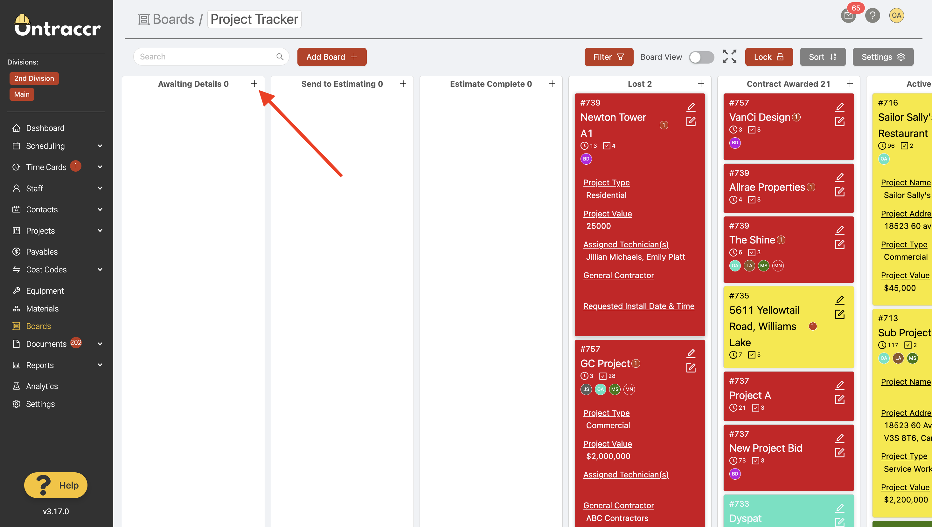Add a card to Awaiting Details column
The image size is (932, 527).
point(254,84)
